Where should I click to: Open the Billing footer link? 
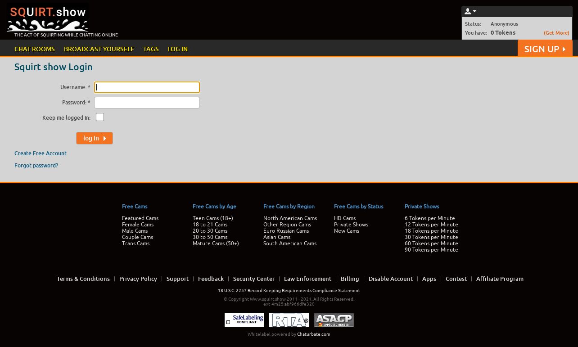coord(350,279)
